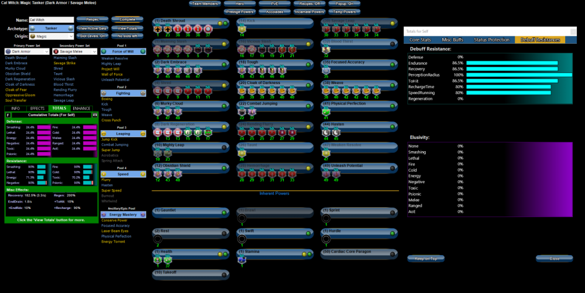
Task: Open the Origin dropdown showing Magic
Action: coord(51,36)
